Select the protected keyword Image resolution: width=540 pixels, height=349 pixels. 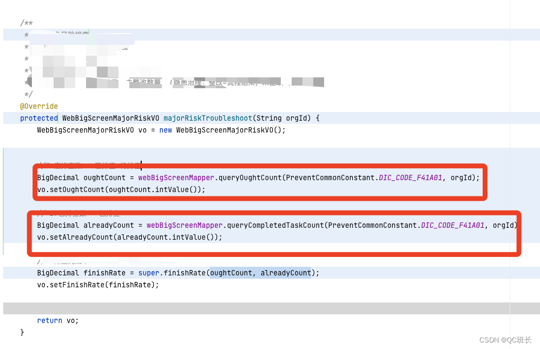point(38,118)
